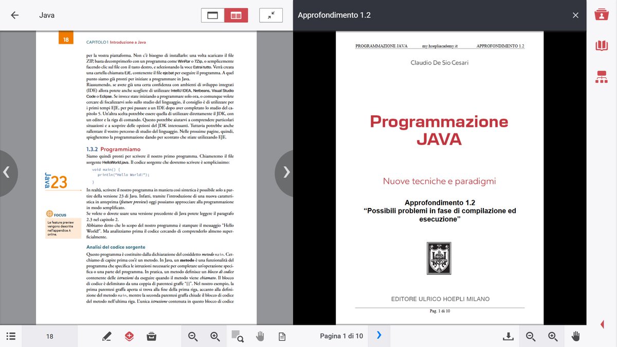
Task: Switch to two-page spread view
Action: tap(236, 15)
